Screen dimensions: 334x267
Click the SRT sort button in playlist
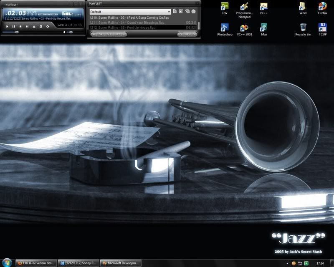point(117,34)
